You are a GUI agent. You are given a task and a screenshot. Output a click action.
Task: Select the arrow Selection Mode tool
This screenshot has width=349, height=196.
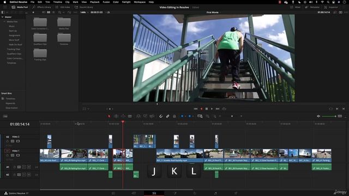[x=109, y=116]
